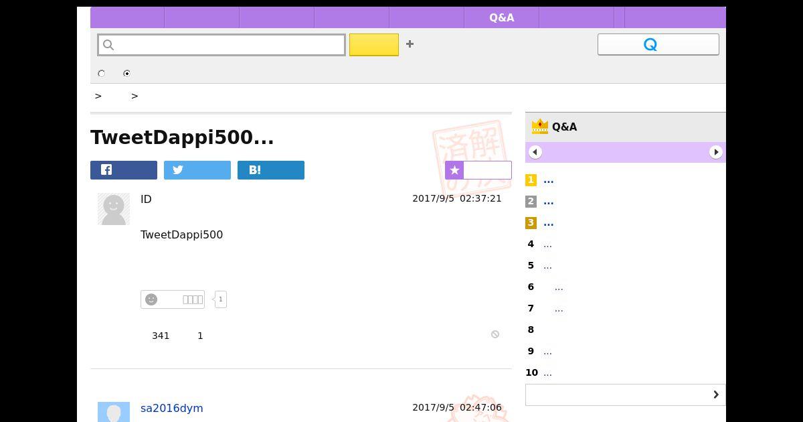The width and height of the screenshot is (803, 422).
Task: Click the magnifier icon in the search box
Action: [108, 45]
